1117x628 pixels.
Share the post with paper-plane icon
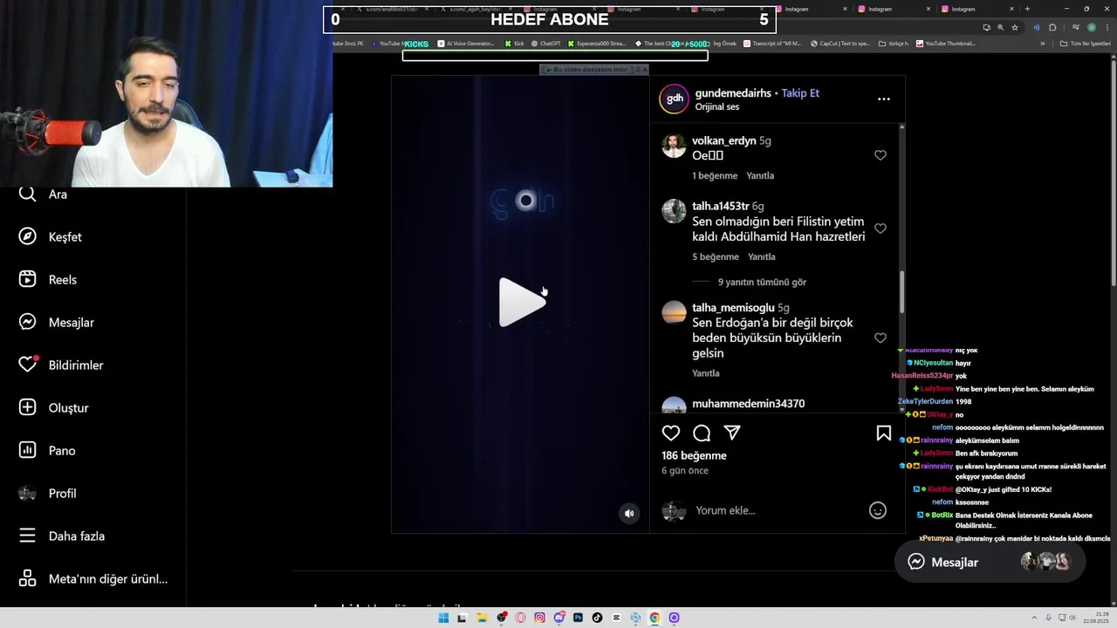click(732, 433)
